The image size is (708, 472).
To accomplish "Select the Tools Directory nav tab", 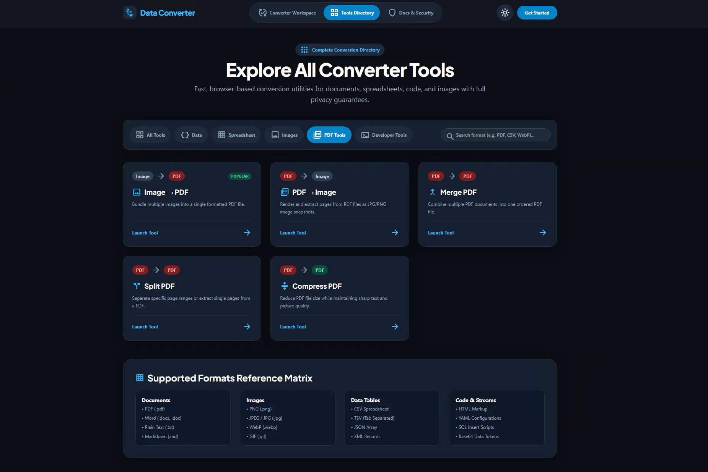I will [x=352, y=13].
